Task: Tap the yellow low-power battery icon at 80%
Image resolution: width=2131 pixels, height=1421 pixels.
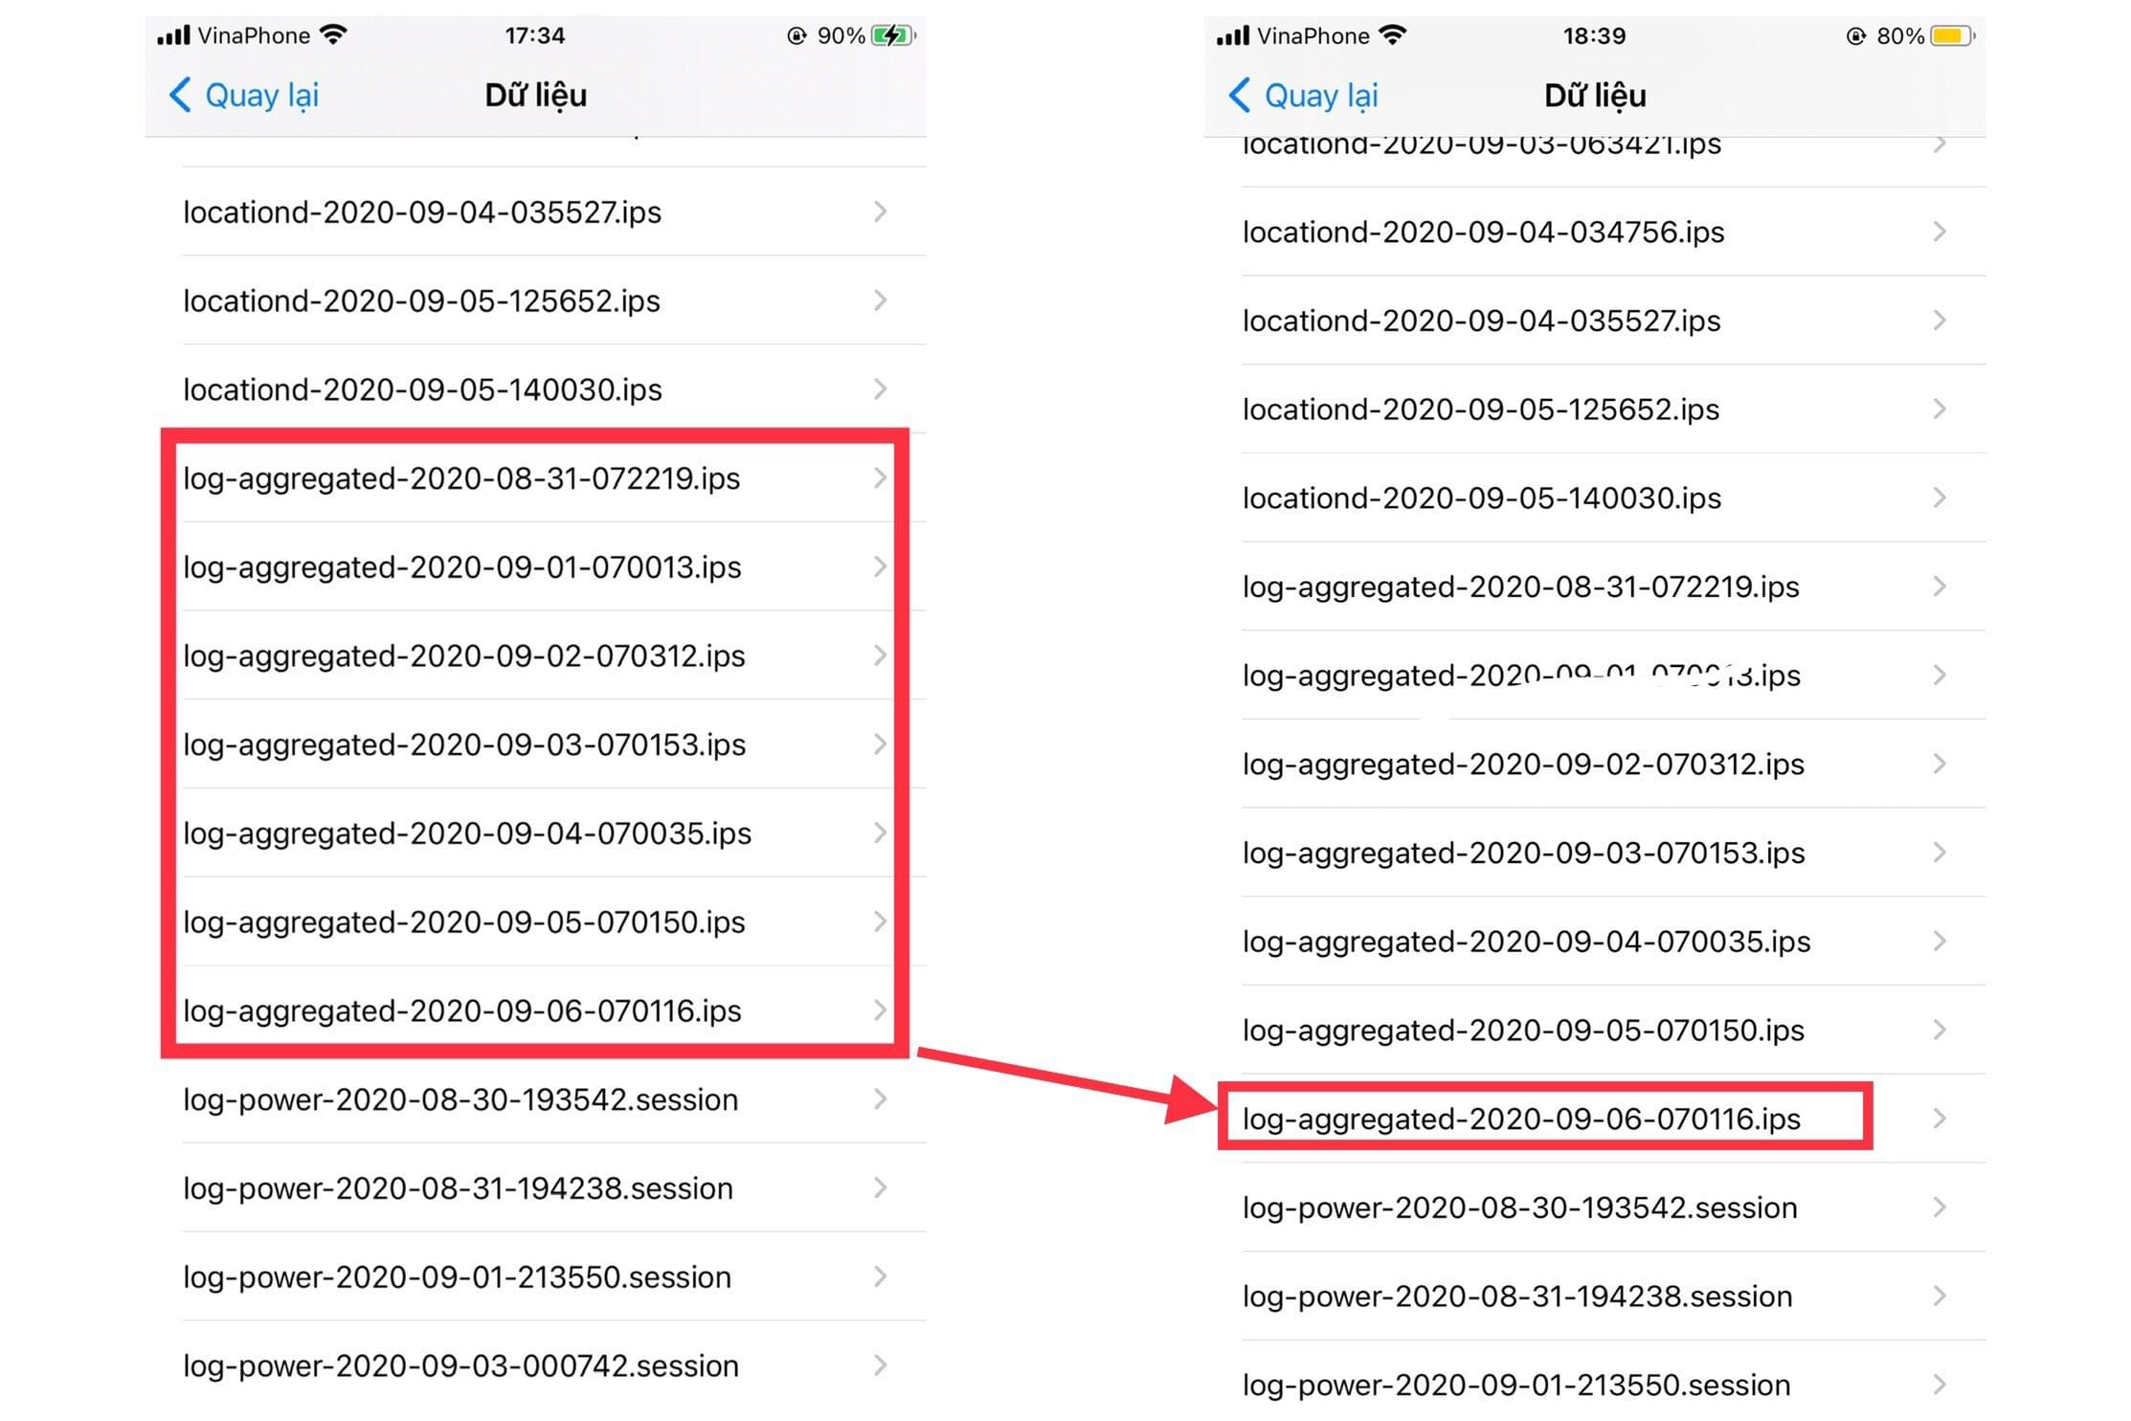Action: (1952, 36)
